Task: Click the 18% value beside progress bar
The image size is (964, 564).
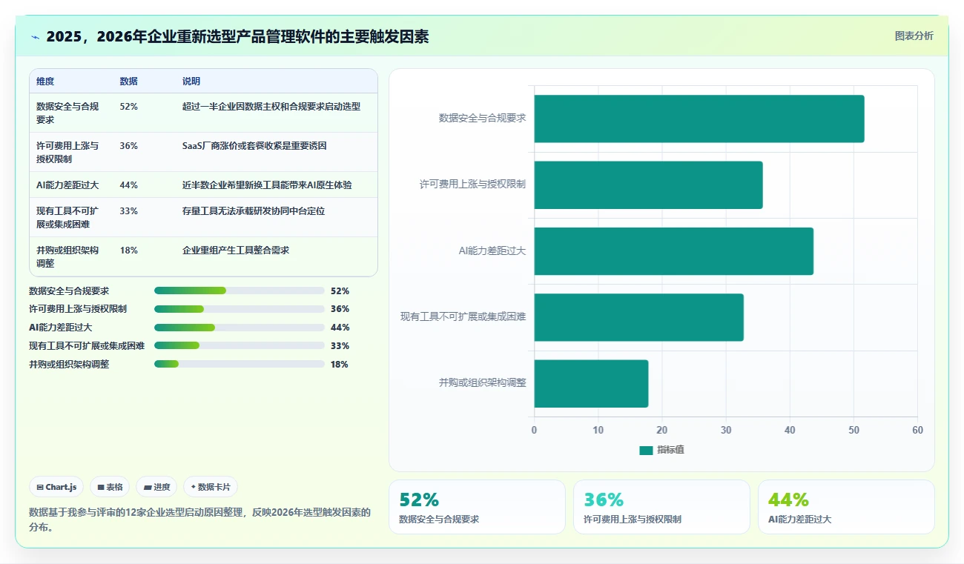Action: (340, 365)
